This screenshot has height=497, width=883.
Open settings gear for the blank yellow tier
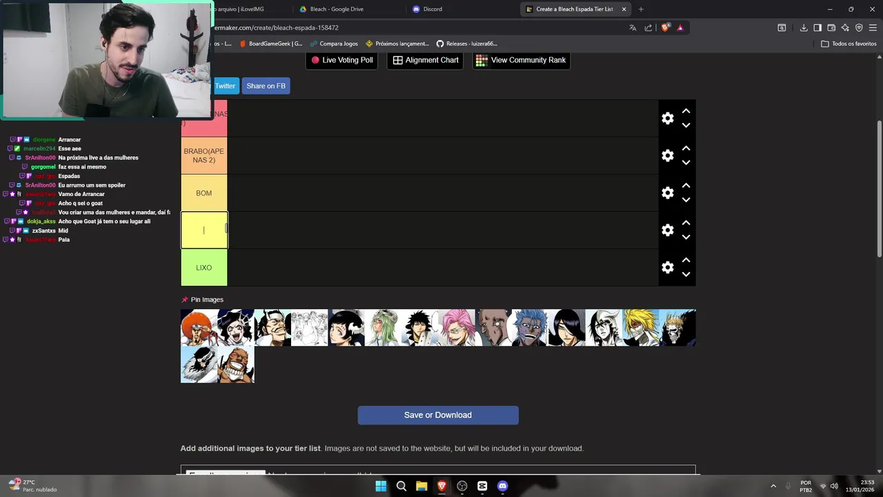pos(667,230)
